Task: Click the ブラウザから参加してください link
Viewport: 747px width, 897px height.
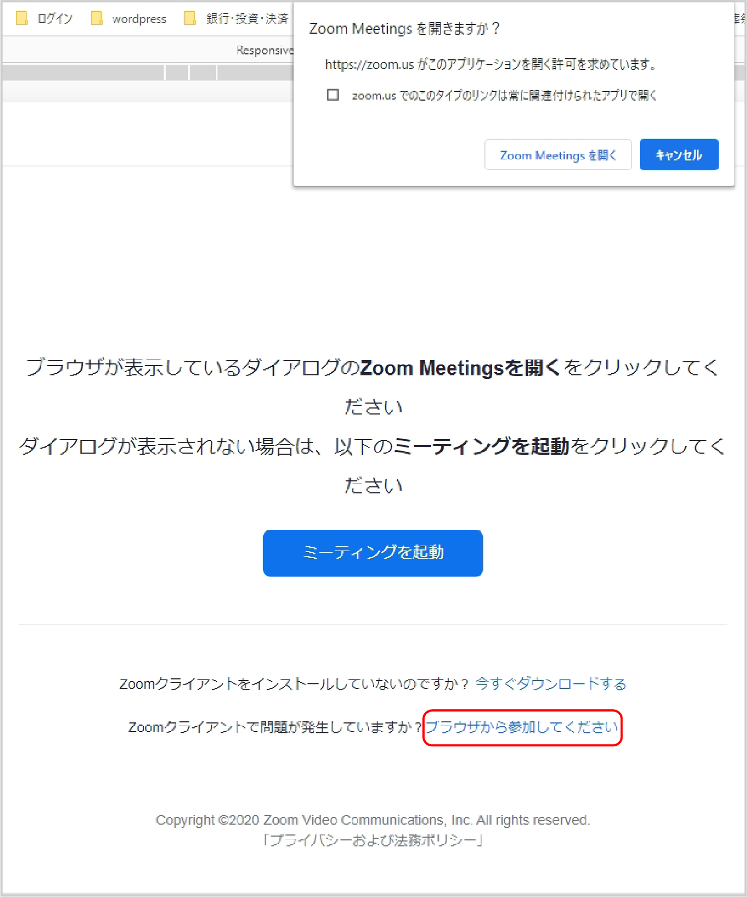Action: point(522,727)
